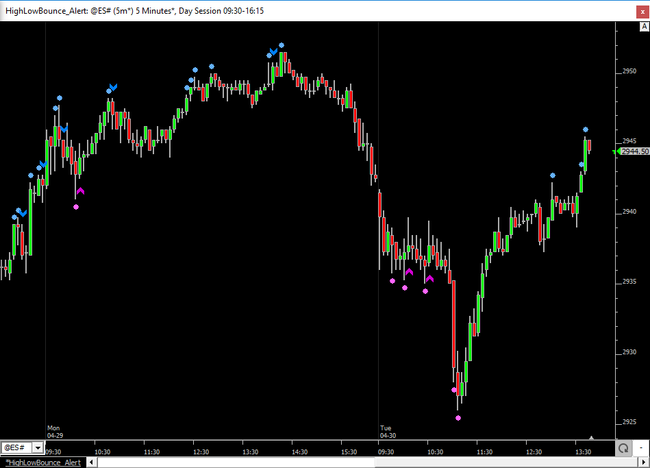Click the scroll right arrow of horizontal scrollbar
The image size is (650, 468).
[x=645, y=463]
